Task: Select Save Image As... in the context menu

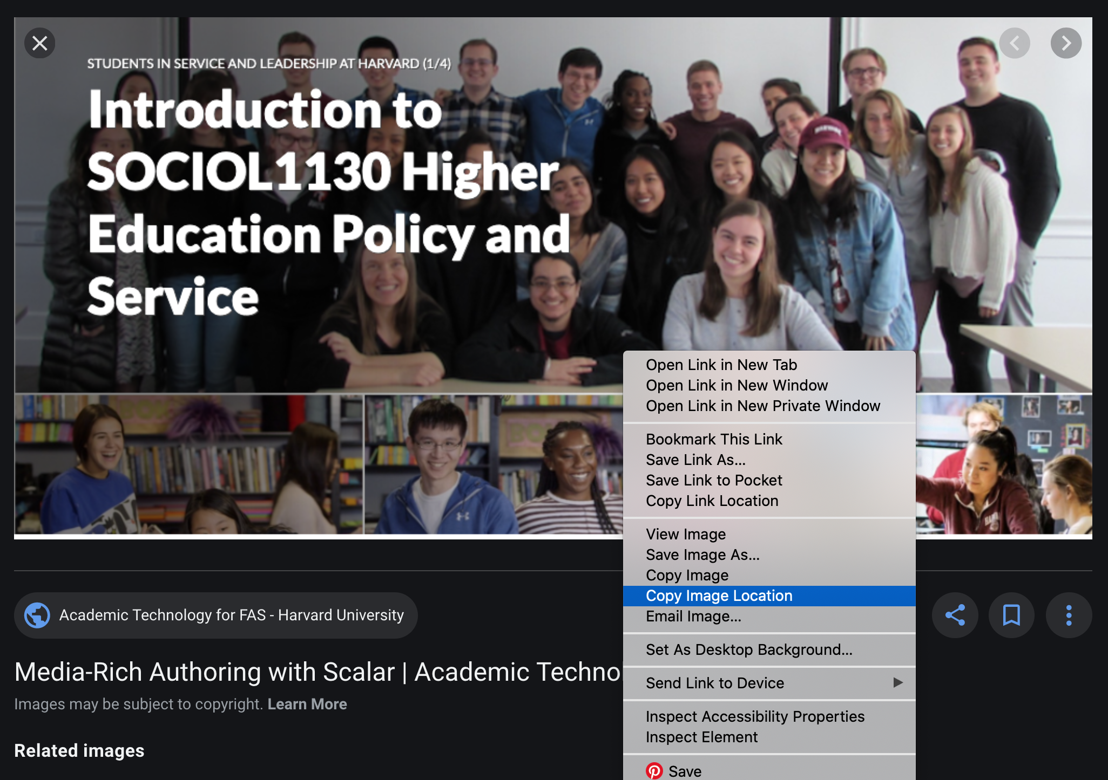Action: 702,555
